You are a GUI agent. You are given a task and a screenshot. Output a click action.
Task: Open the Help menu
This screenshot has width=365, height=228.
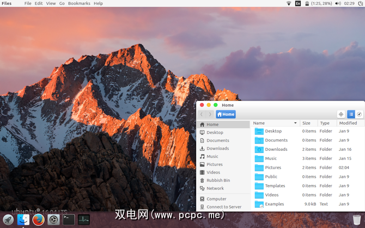98,3
